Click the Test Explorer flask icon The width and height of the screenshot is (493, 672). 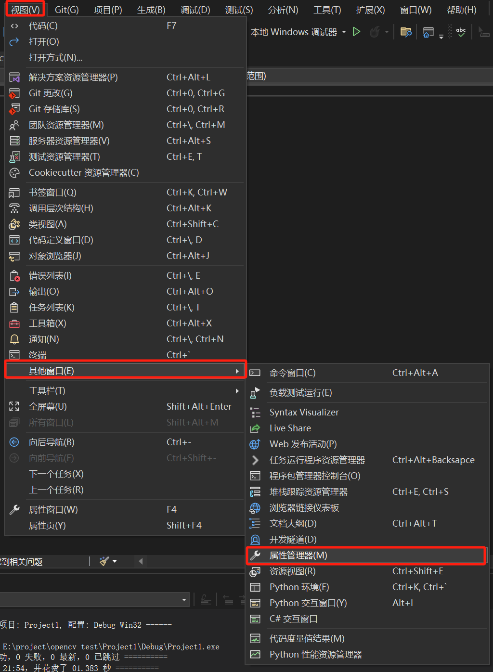tap(14, 157)
